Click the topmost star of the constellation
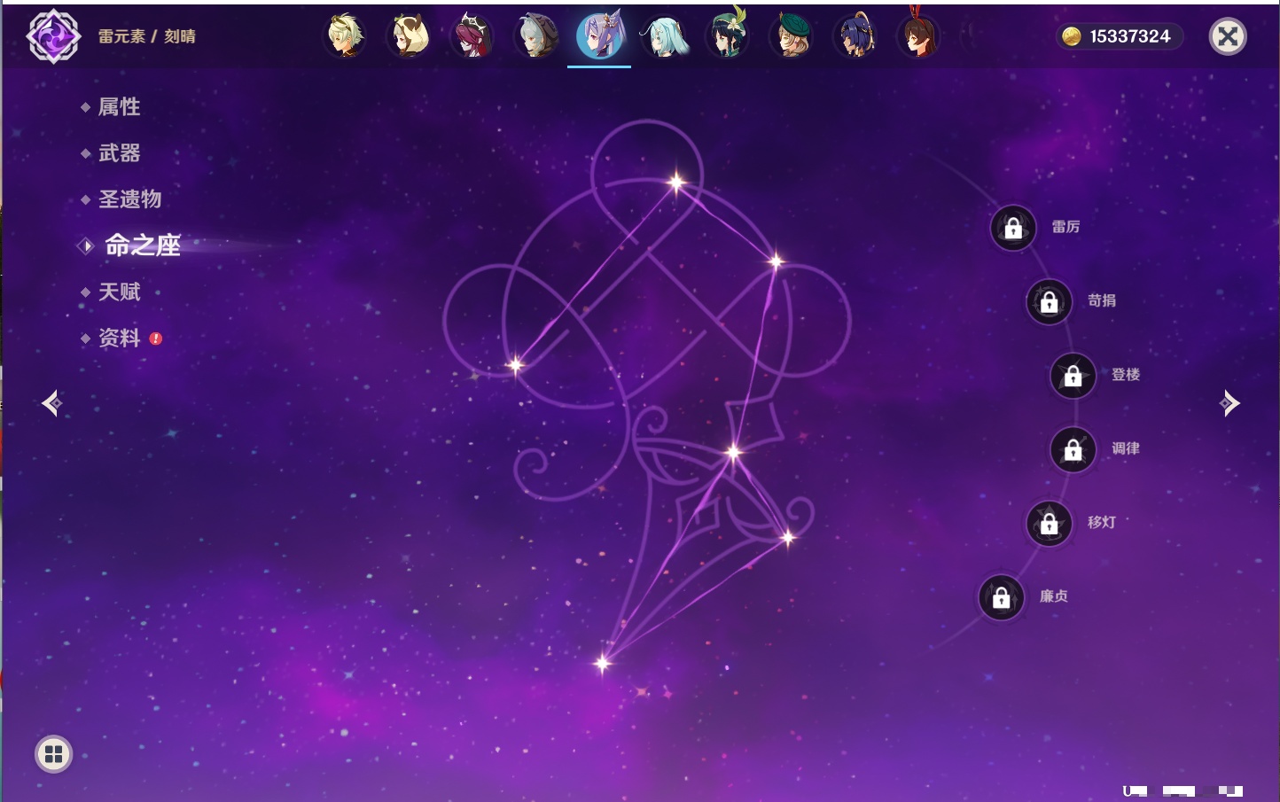Image resolution: width=1280 pixels, height=802 pixels. point(677,183)
